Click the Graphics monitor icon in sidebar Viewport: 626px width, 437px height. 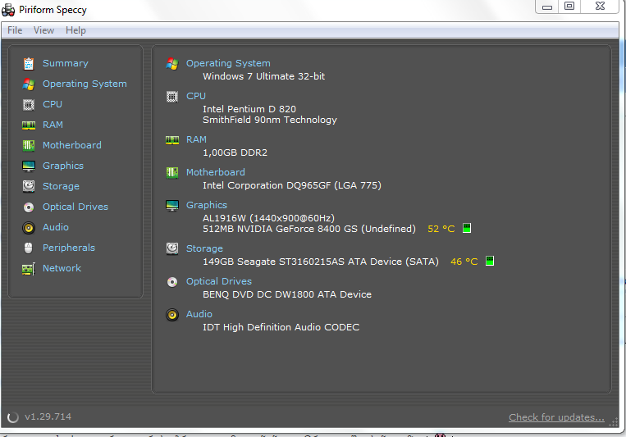(29, 166)
